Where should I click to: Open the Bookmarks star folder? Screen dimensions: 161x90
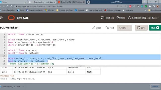click(128, 10)
